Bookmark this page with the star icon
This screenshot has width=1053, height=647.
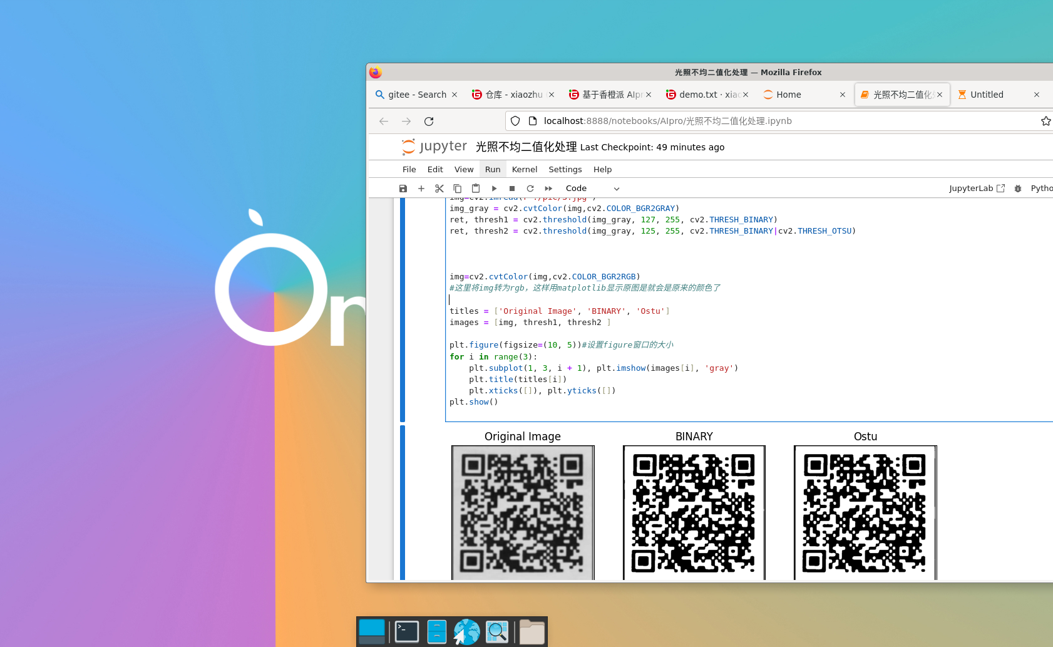pos(1045,121)
